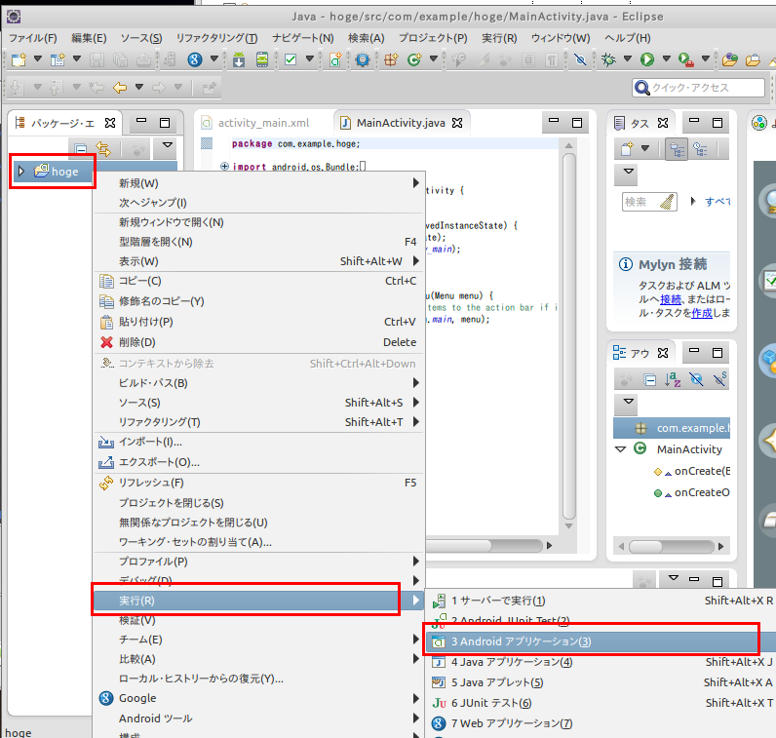Click the Debug bug toolbar icon

tap(608, 59)
